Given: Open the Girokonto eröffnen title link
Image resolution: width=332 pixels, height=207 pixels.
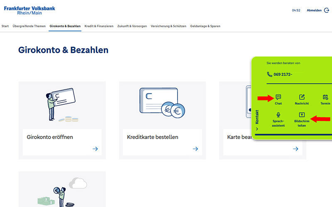Looking at the screenshot, I should click(x=50, y=137).
